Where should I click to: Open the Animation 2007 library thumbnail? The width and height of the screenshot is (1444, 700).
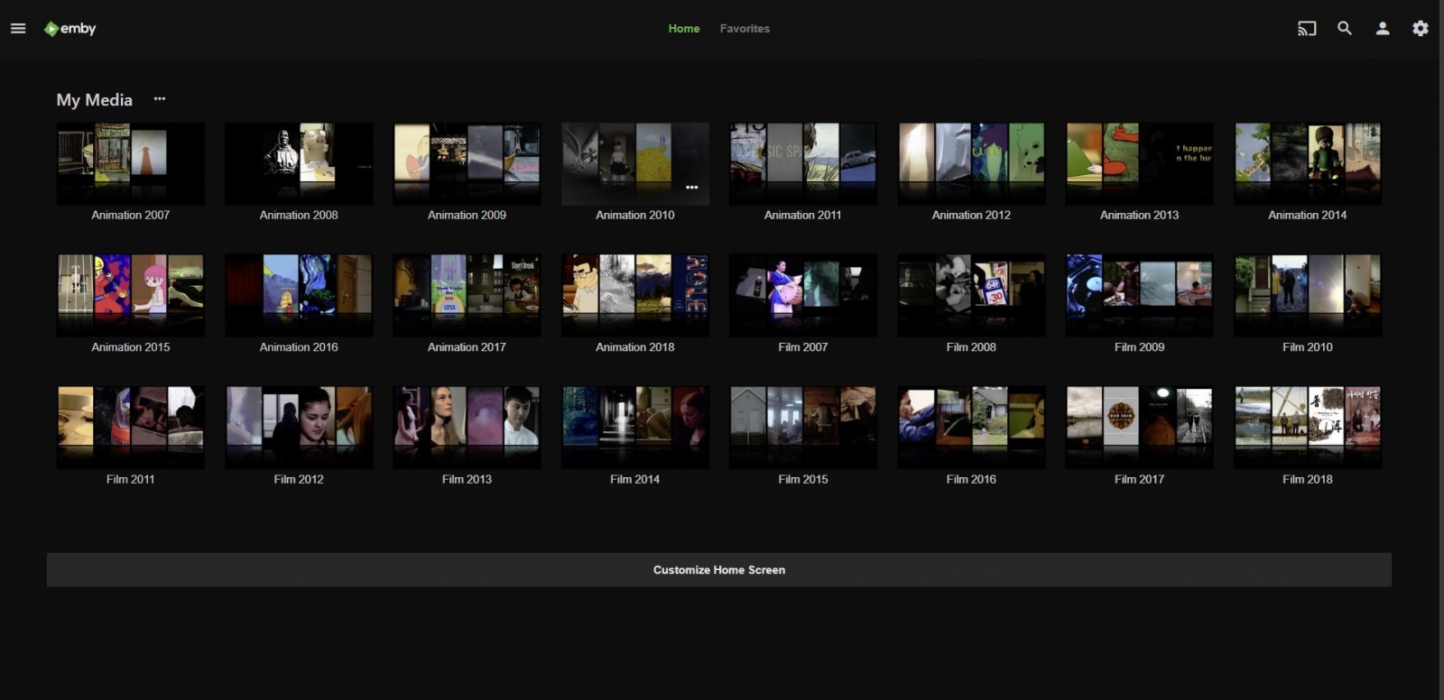(131, 163)
